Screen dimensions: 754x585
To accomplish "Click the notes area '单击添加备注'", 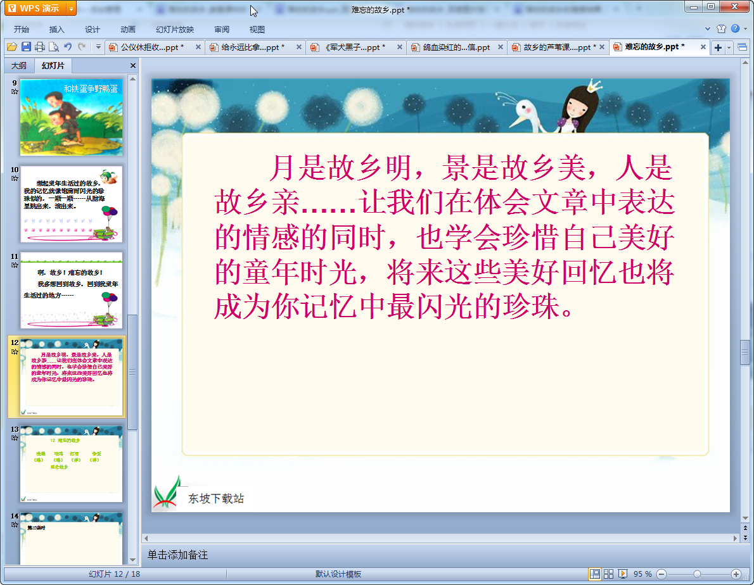I will click(178, 555).
